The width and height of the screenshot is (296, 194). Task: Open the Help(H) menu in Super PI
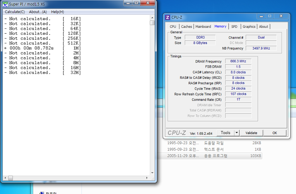pyautogui.click(x=58, y=12)
